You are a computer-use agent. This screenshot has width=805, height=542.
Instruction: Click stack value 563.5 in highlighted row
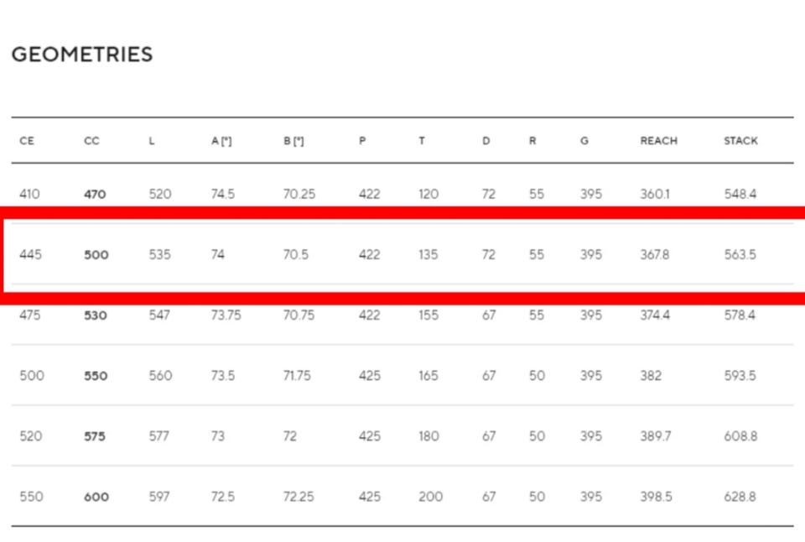[x=740, y=255]
